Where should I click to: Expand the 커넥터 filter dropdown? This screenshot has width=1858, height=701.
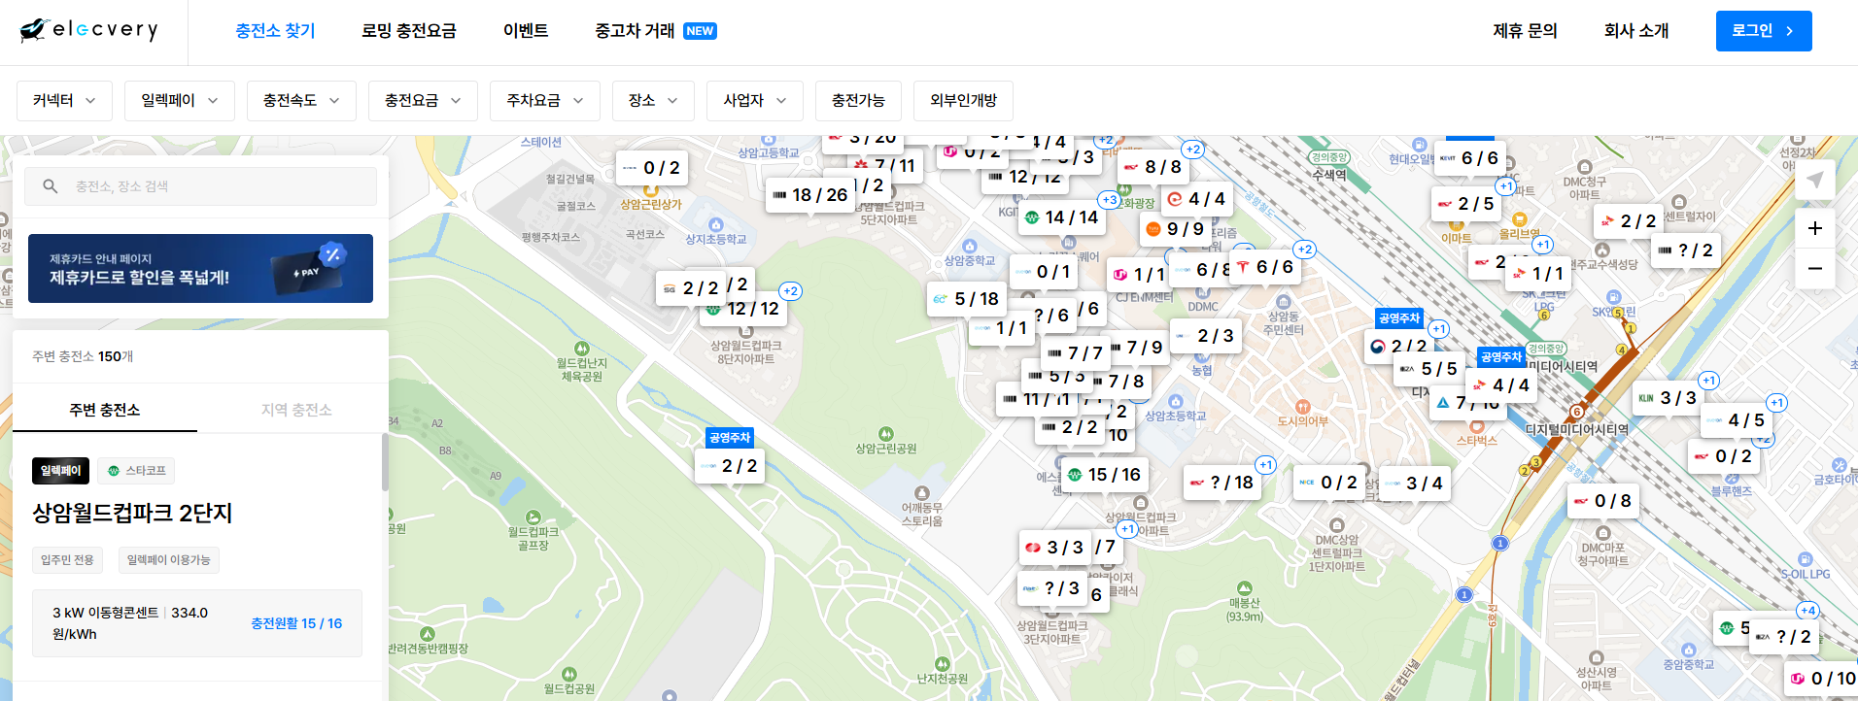(x=64, y=101)
